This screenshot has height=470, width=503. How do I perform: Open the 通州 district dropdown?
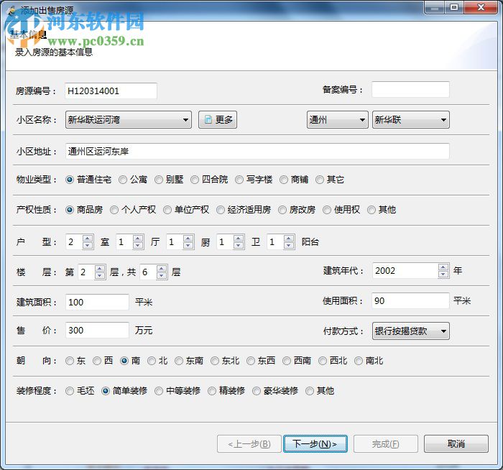(x=338, y=120)
